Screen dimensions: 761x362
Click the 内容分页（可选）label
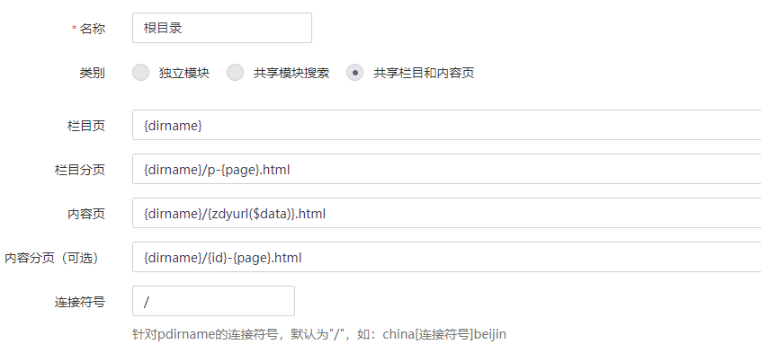[54, 258]
